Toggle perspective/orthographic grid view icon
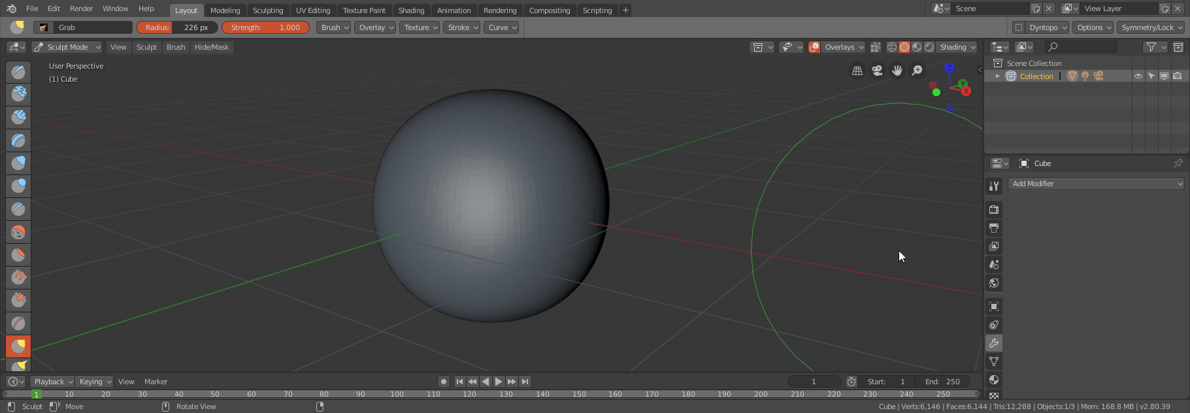This screenshot has height=413, width=1190. [857, 71]
